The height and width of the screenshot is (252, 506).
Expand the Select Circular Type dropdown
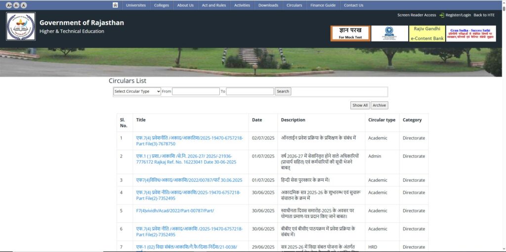137,91
